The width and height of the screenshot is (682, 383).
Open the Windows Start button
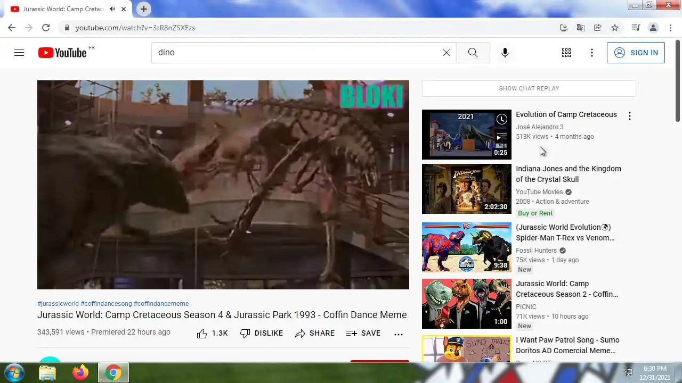pos(14,372)
